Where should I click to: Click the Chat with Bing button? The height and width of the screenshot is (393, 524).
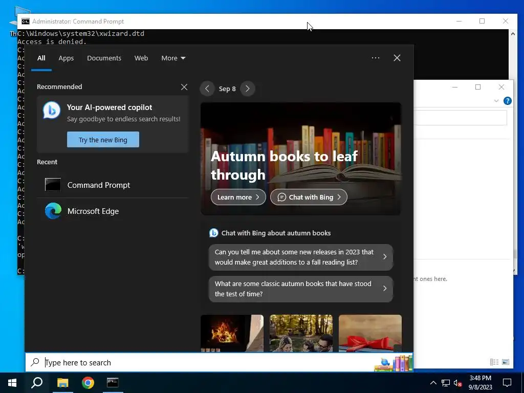[x=309, y=197]
